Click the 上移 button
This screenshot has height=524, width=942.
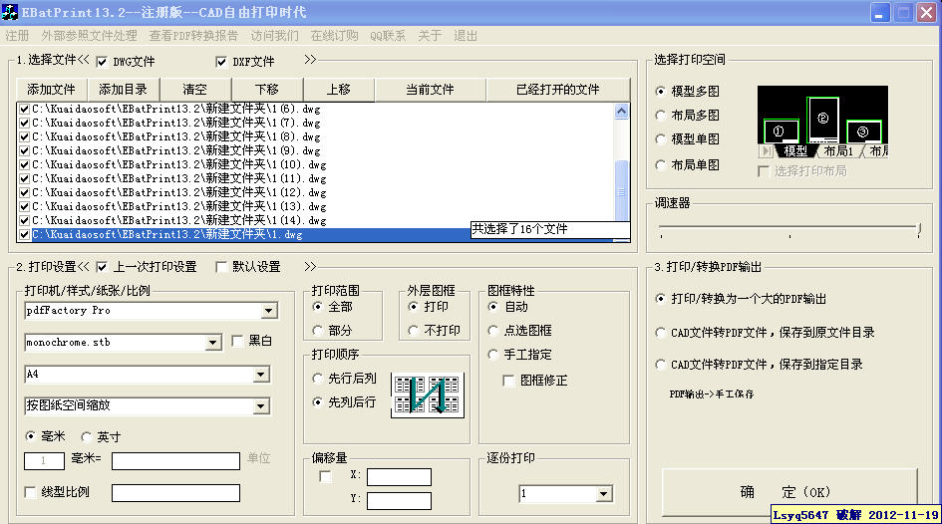339,90
